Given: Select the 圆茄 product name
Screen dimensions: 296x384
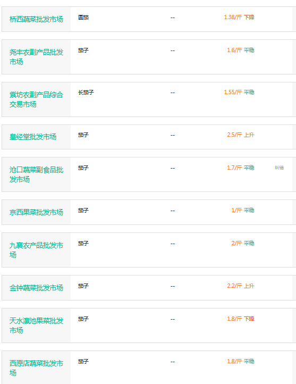Looking at the screenshot, I should tap(83, 18).
